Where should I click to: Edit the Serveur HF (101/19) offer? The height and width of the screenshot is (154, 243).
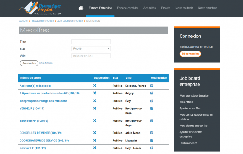152,148
